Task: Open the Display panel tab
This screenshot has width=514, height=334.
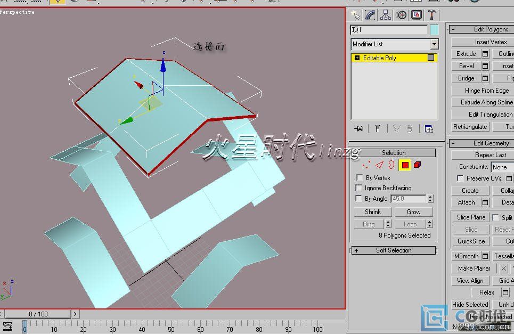Action: pyautogui.click(x=417, y=15)
